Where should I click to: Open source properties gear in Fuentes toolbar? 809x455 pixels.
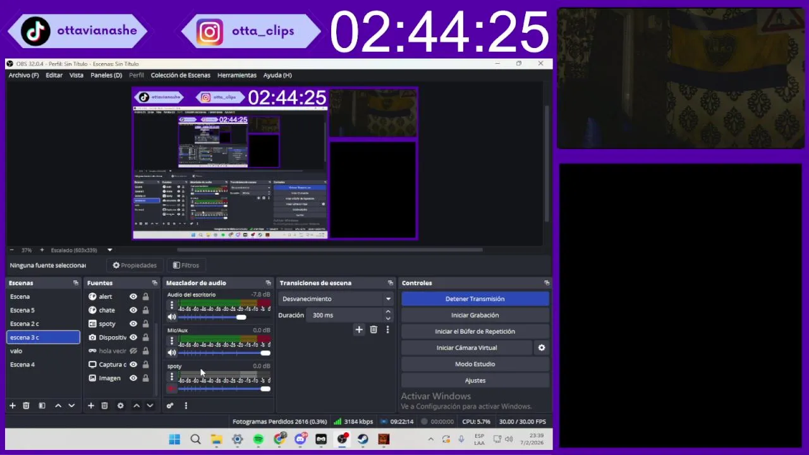coord(121,406)
